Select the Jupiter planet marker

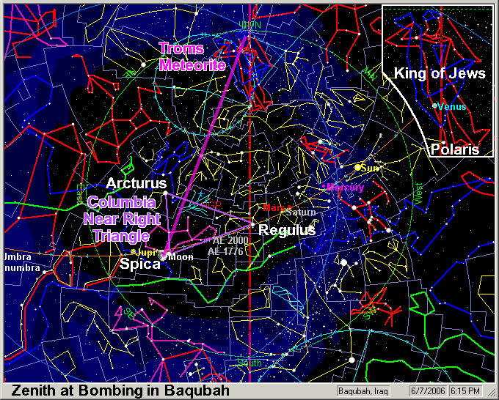point(133,252)
